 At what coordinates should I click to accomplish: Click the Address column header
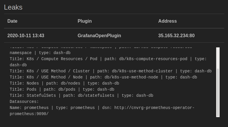[x=167, y=21]
